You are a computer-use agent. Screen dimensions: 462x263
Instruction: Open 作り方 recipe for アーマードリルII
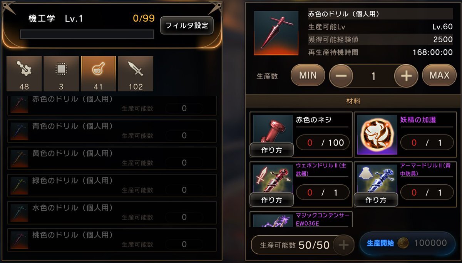point(376,199)
